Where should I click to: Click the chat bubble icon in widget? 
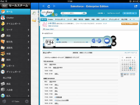tap(107, 41)
